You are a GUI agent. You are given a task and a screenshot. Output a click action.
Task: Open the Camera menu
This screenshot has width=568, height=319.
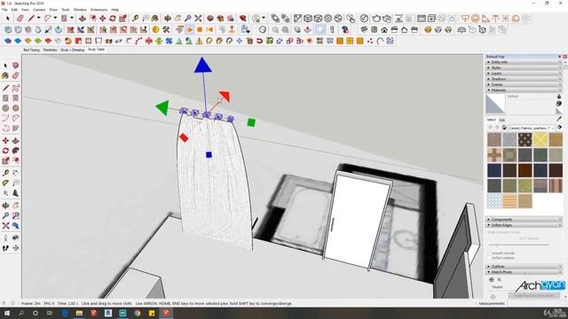coord(39,10)
